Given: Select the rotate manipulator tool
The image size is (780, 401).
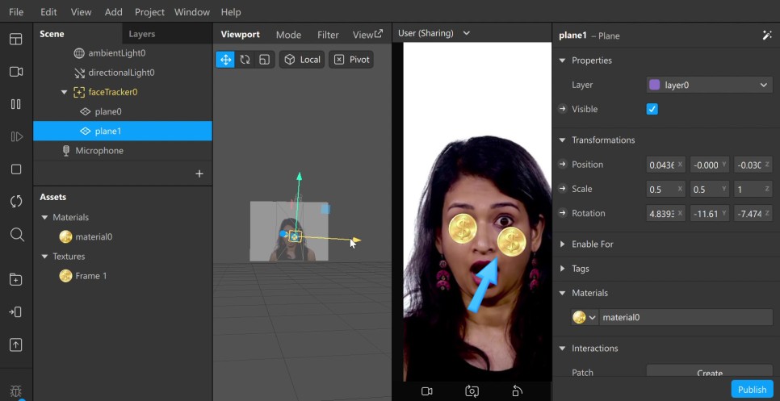Looking at the screenshot, I should (245, 60).
